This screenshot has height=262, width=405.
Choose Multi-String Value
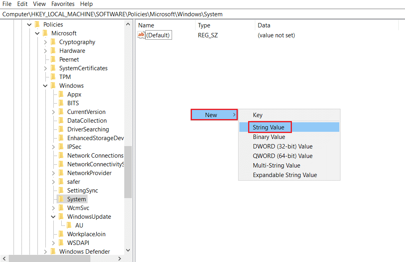click(289, 166)
